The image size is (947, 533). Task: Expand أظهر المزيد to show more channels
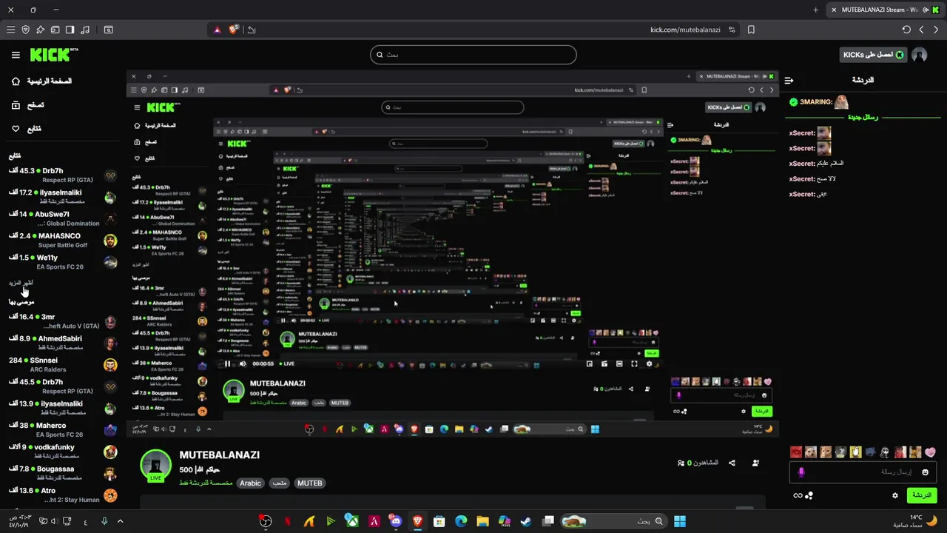(x=21, y=283)
